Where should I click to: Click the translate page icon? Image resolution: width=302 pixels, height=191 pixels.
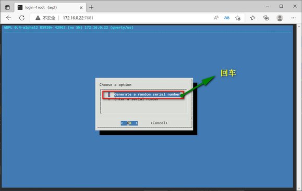pyautogui.click(x=227, y=18)
